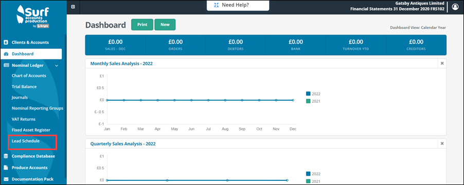The image size is (464, 185).
Task: Open Clients & Accounts menu
Action: pyautogui.click(x=31, y=42)
